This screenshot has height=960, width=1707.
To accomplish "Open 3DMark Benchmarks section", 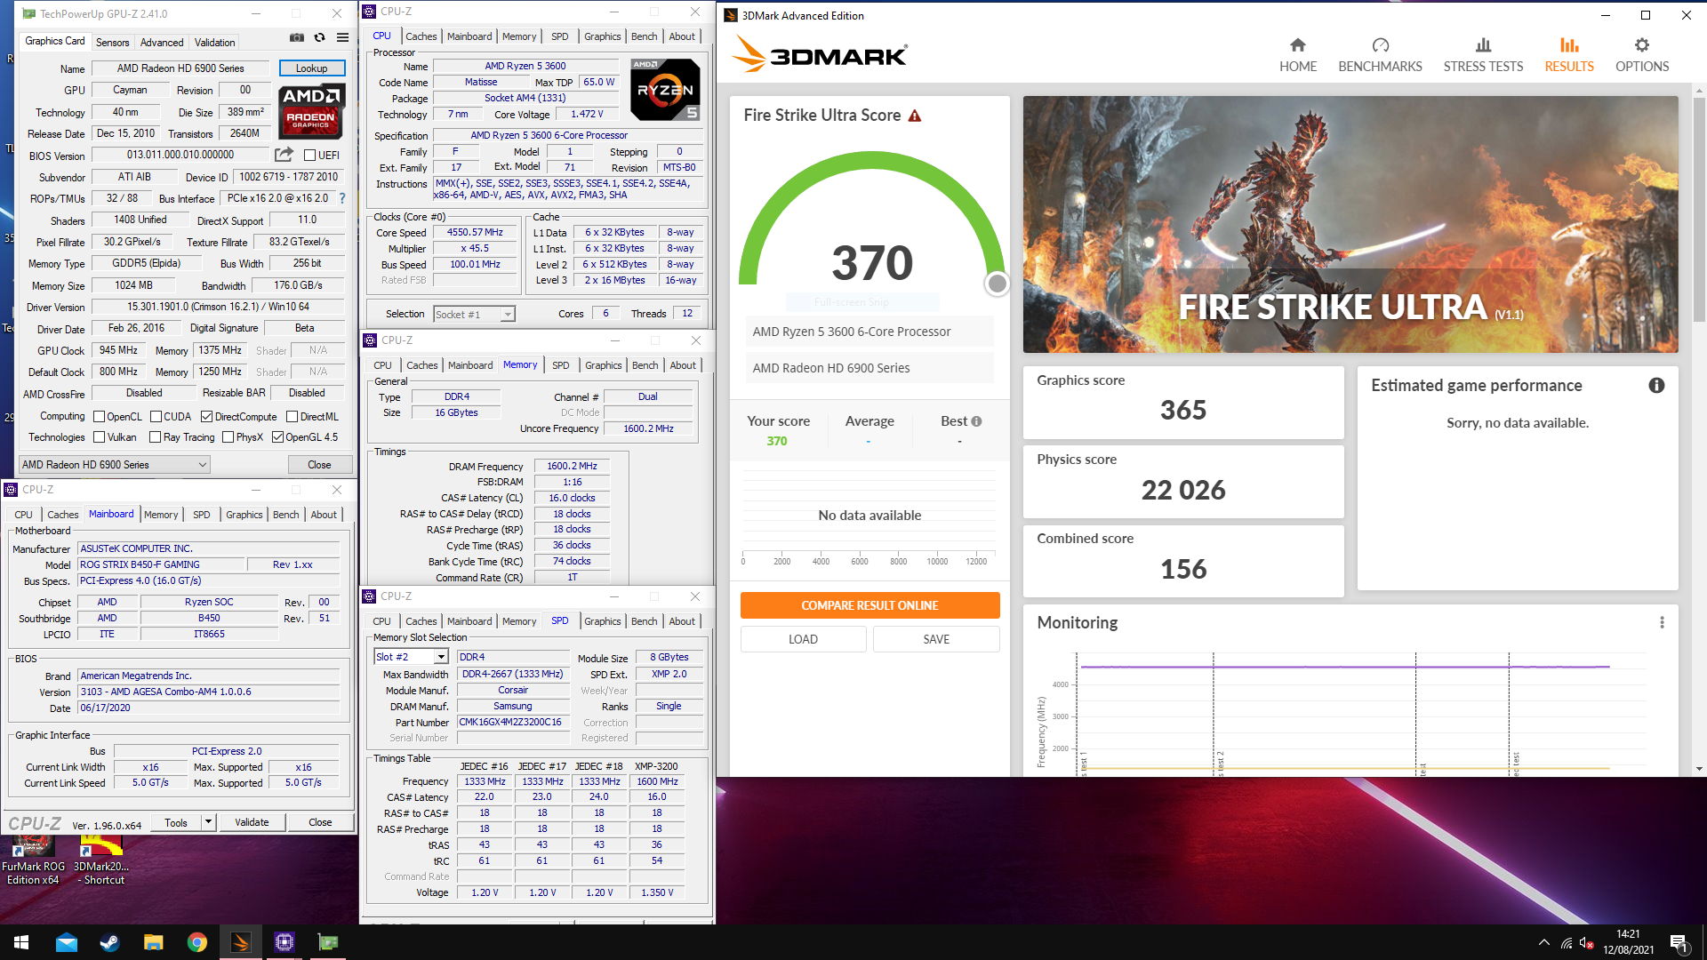I will 1380,55.
